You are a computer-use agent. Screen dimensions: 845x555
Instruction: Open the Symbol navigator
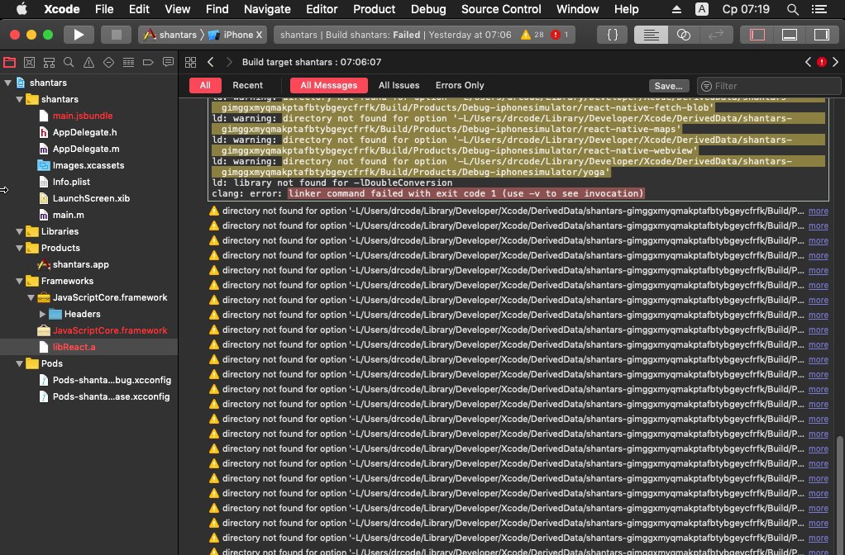point(49,63)
